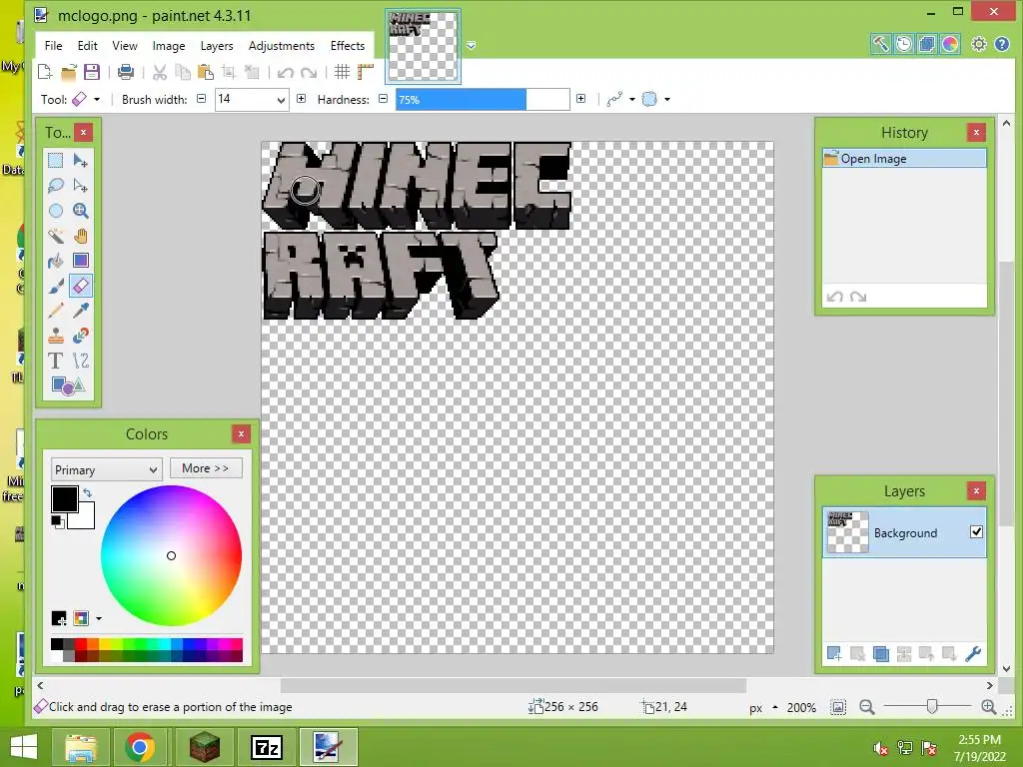Click the New image toolbar icon
This screenshot has height=767, width=1023.
coord(45,72)
